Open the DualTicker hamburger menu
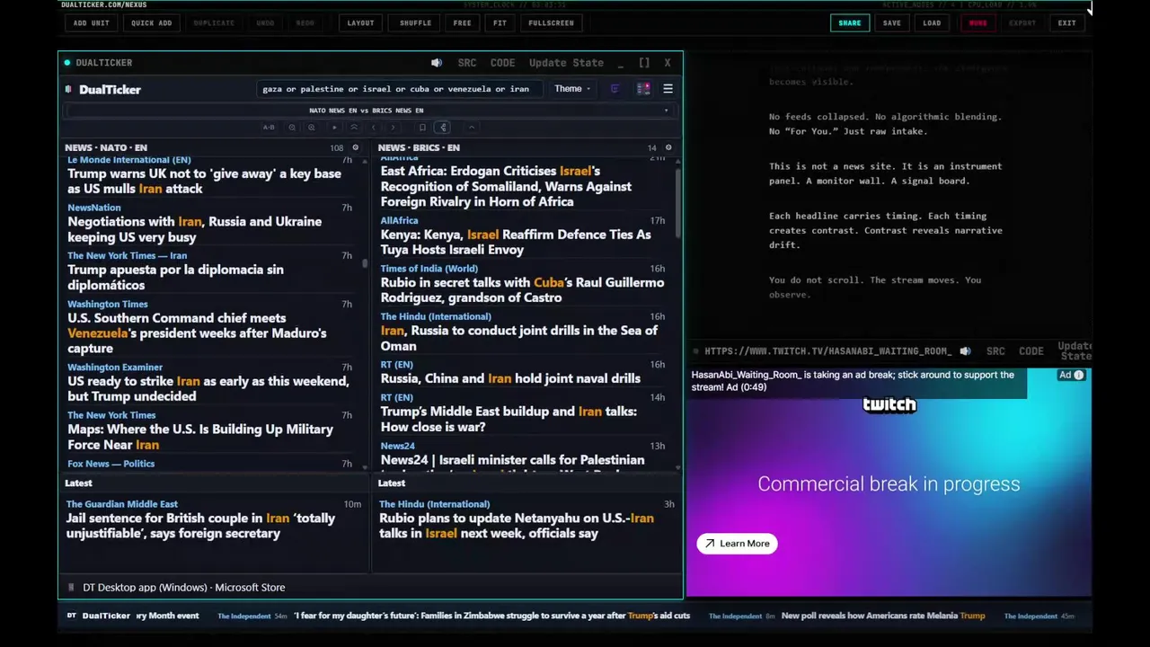Image resolution: width=1150 pixels, height=647 pixels. click(x=668, y=89)
